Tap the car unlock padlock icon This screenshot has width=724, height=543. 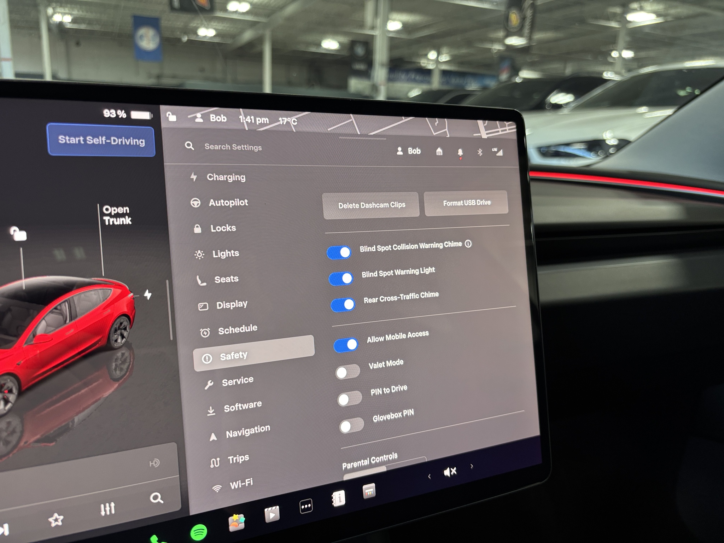18,234
